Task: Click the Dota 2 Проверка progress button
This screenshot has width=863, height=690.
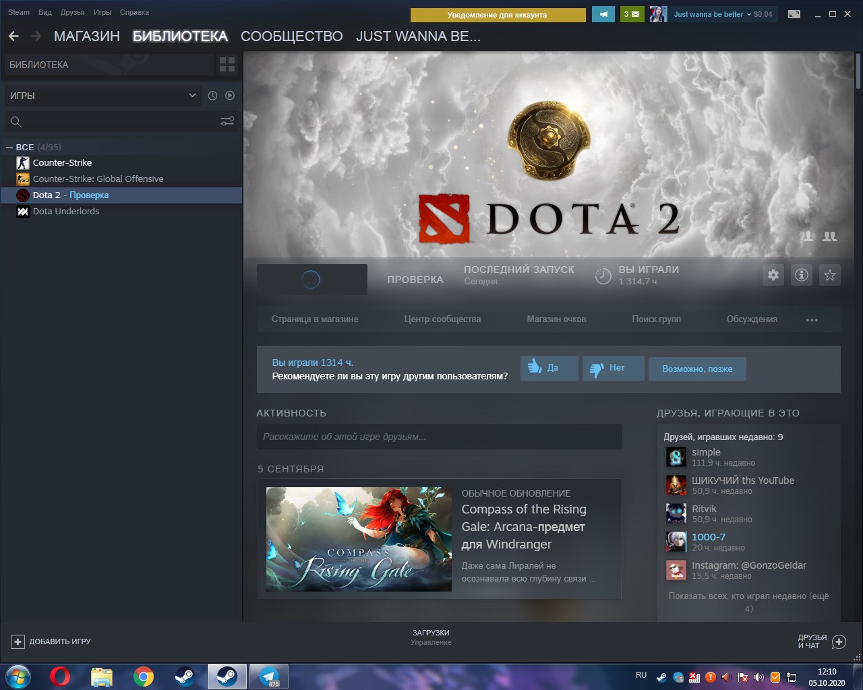Action: pyautogui.click(x=311, y=279)
